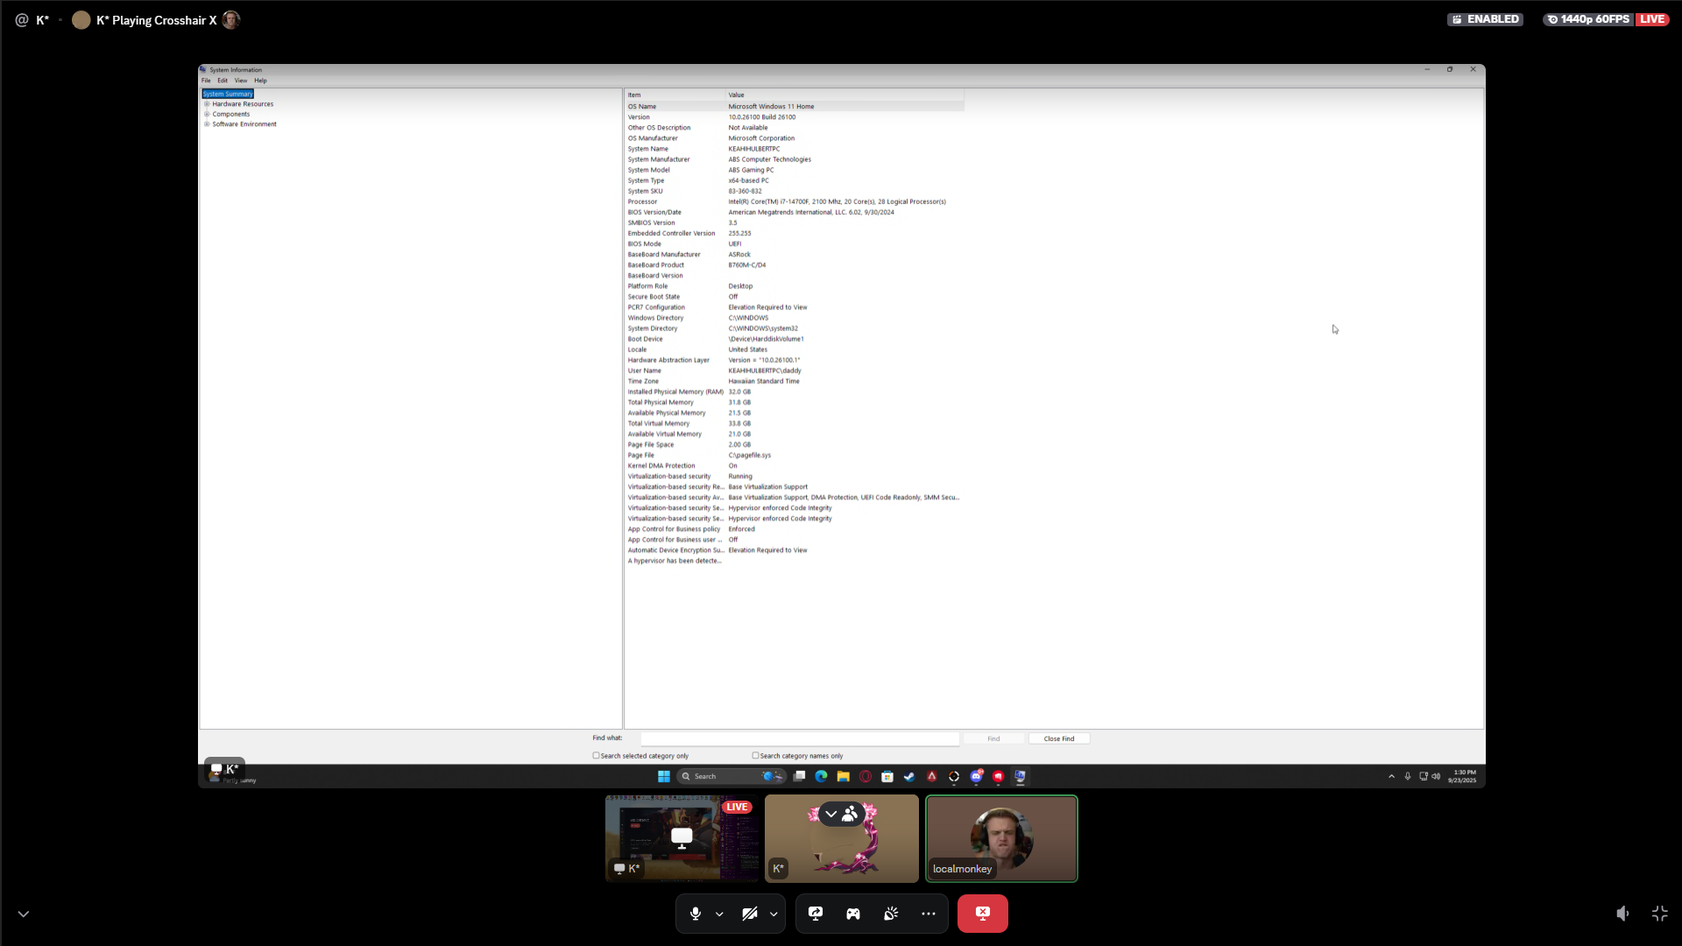1682x946 pixels.
Task: Open camera options chevron
Action: [x=774, y=914]
